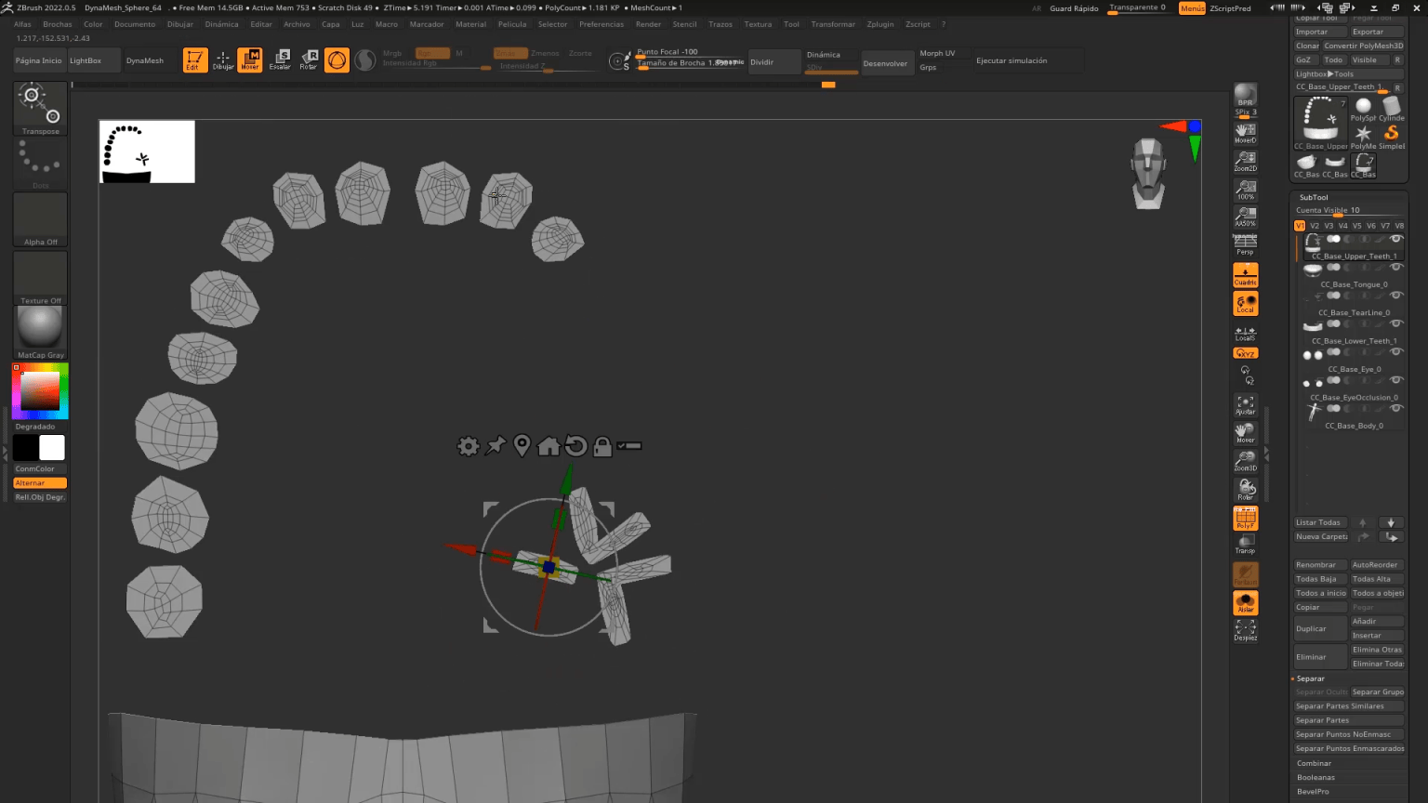Toggle PolyF polyframe display
This screenshot has width=1428, height=803.
1245,519
